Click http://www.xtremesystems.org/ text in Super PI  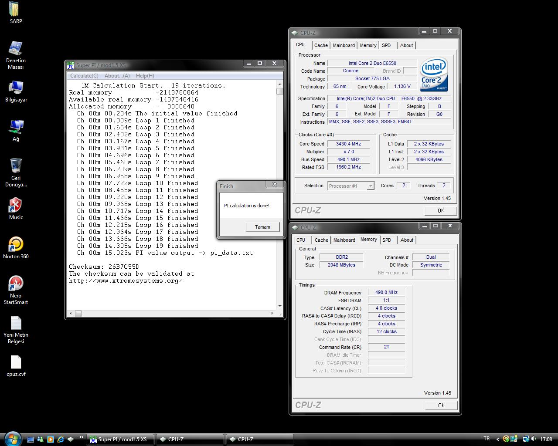(x=126, y=281)
